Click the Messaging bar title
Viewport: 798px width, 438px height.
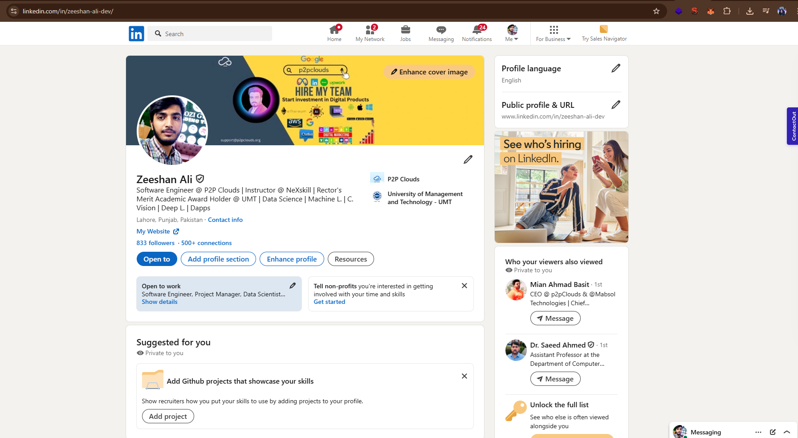(706, 432)
